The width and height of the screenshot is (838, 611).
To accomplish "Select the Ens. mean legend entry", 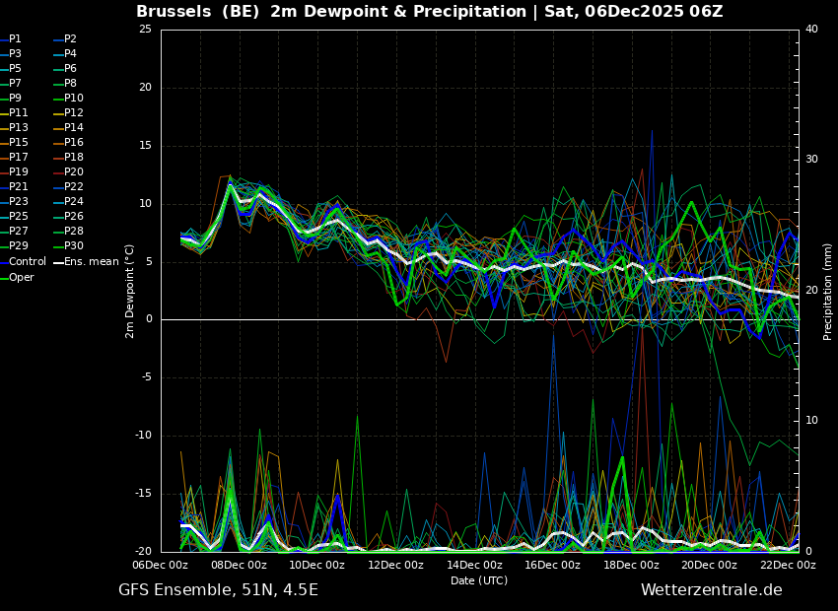I will pos(91,262).
